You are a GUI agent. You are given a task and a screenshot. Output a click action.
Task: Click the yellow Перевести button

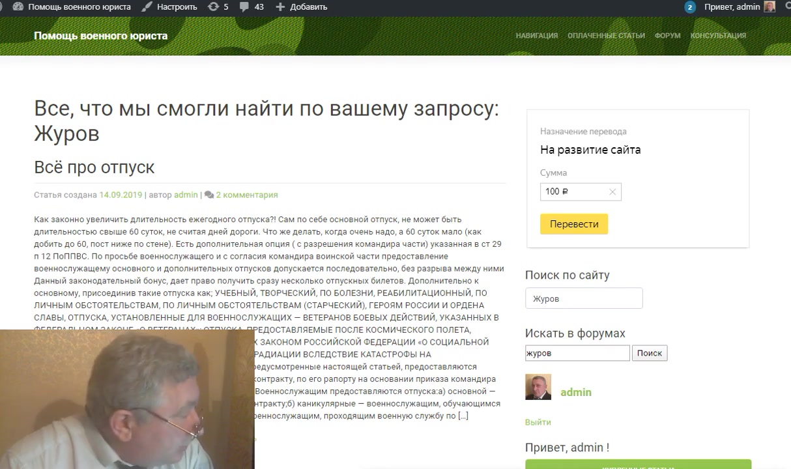tap(574, 224)
